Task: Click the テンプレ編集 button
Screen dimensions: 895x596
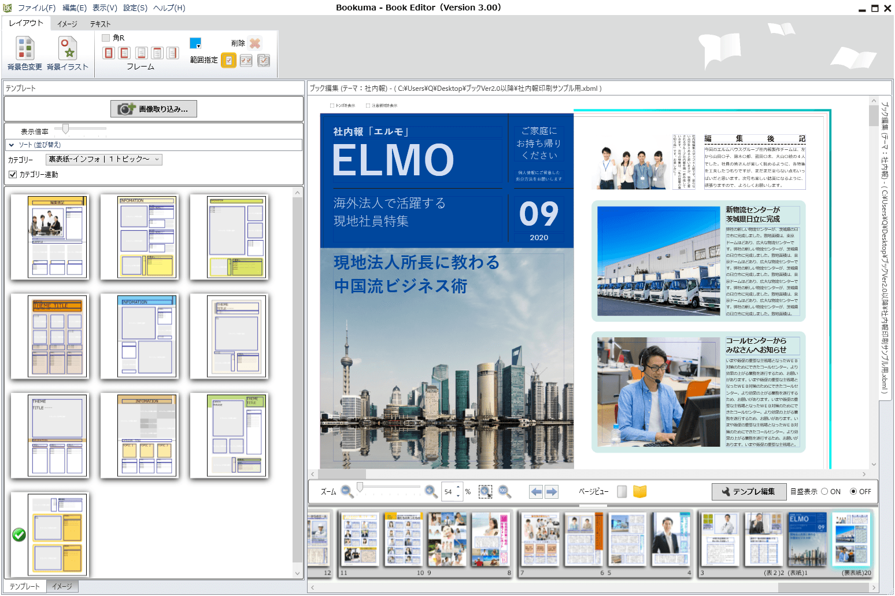Action: pos(749,491)
